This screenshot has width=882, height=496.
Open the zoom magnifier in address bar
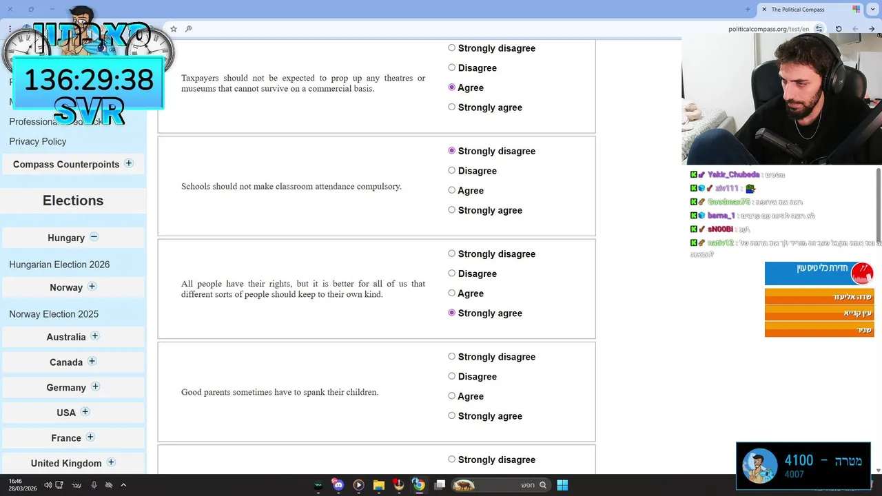pyautogui.click(x=188, y=29)
